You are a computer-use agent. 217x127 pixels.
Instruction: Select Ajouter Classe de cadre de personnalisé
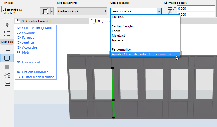click(x=145, y=54)
